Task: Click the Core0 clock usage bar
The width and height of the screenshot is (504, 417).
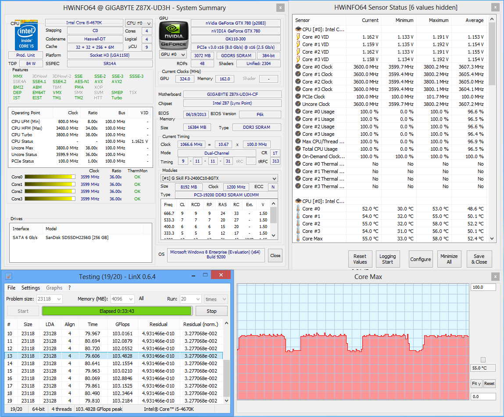Action: [50, 177]
